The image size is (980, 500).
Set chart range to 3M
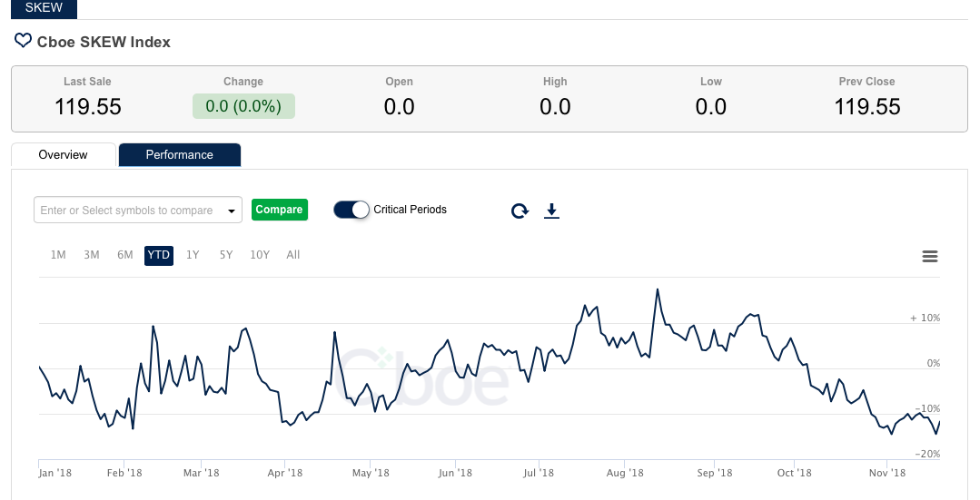click(x=92, y=255)
